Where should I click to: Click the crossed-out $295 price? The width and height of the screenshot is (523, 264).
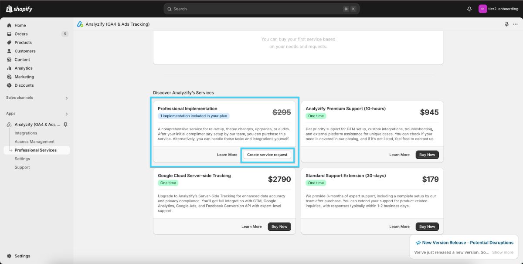[x=282, y=112]
